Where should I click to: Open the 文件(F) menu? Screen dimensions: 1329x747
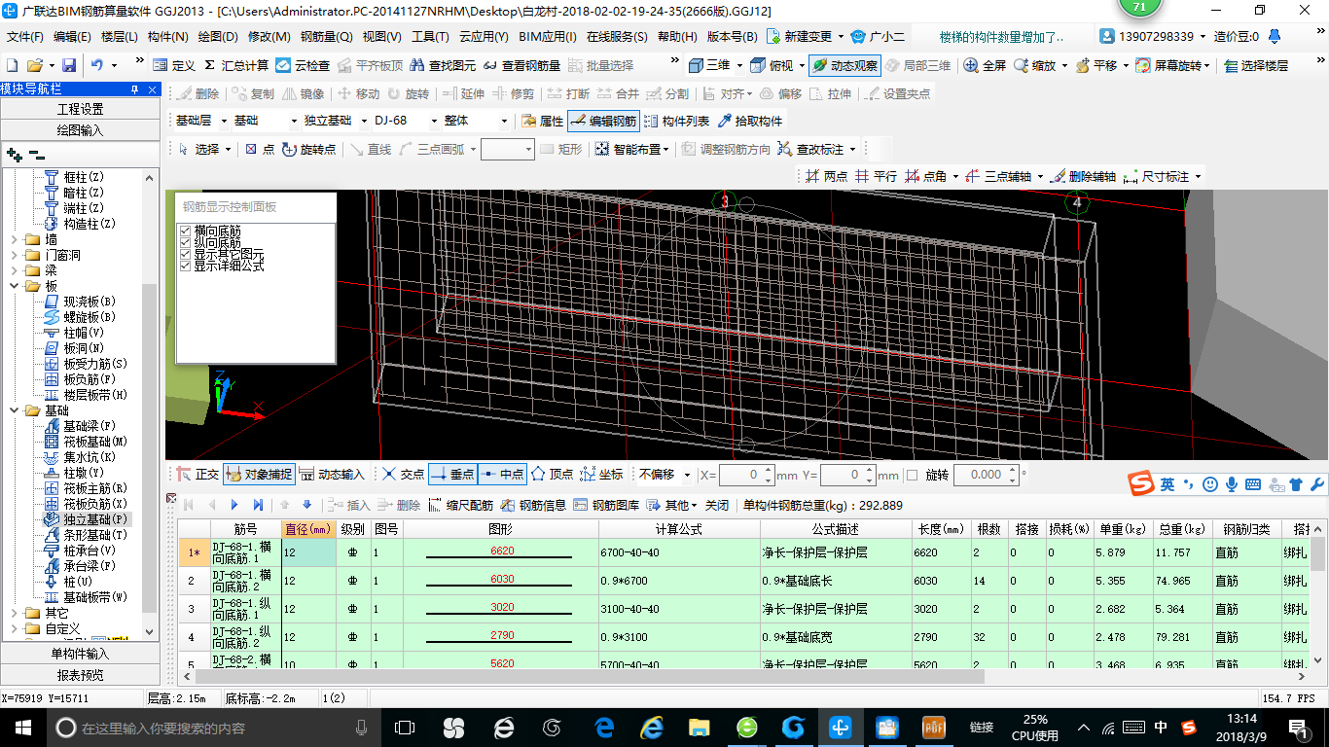coord(24,37)
